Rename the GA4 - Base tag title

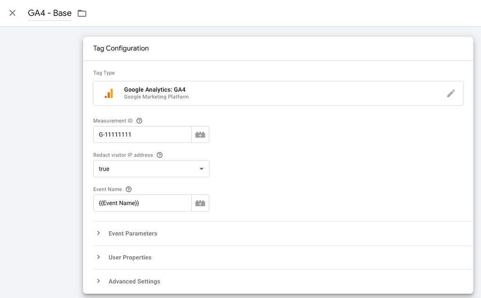pos(50,13)
